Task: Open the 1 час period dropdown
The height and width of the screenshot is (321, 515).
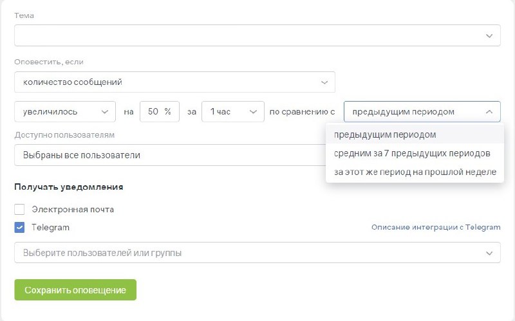Action: click(233, 111)
